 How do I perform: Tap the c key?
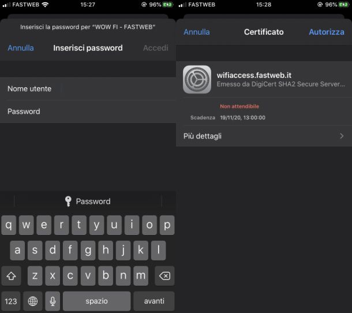coord(70,276)
